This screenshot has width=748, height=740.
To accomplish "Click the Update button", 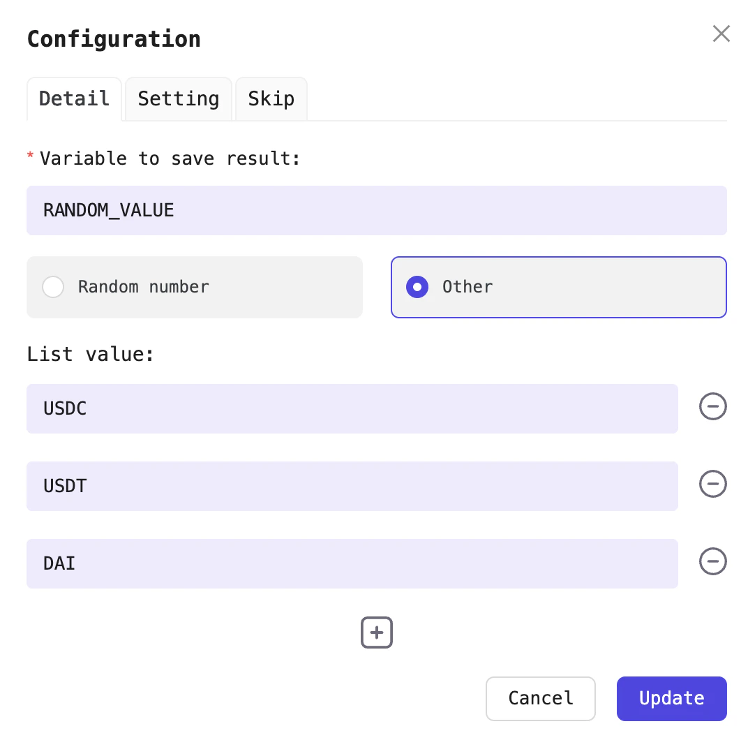I will 671,698.
